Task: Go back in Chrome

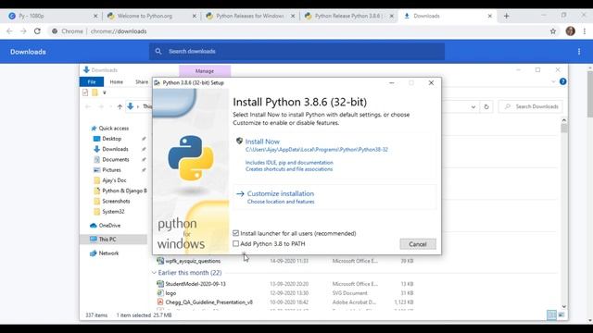Action: click(x=9, y=31)
